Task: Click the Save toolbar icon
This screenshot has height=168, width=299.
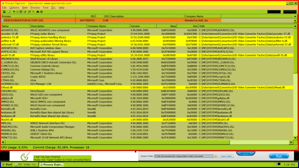Action: point(4,12)
